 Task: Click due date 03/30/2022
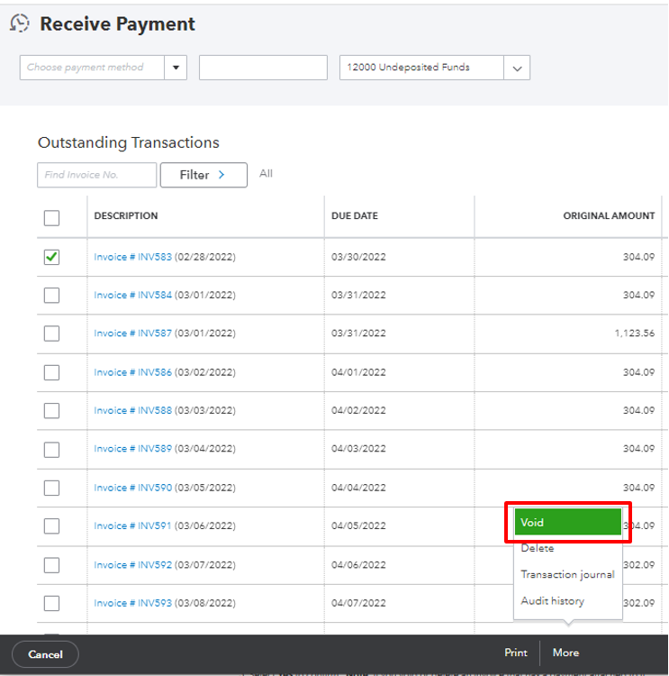click(358, 257)
